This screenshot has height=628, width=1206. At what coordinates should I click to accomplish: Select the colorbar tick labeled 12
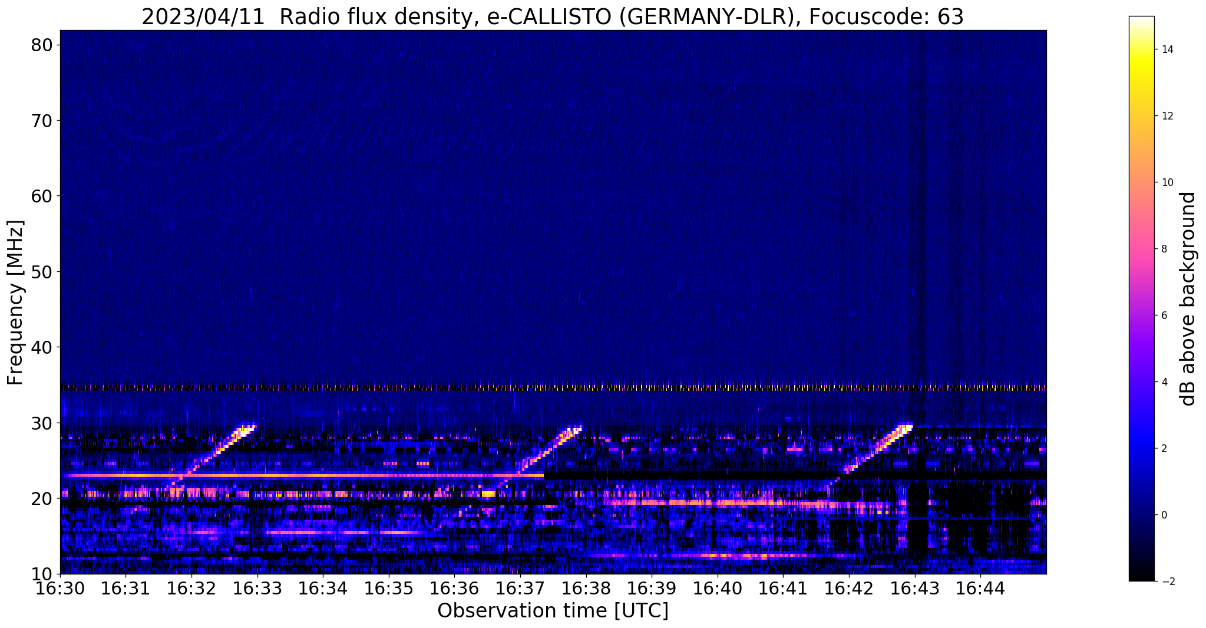pyautogui.click(x=1167, y=116)
